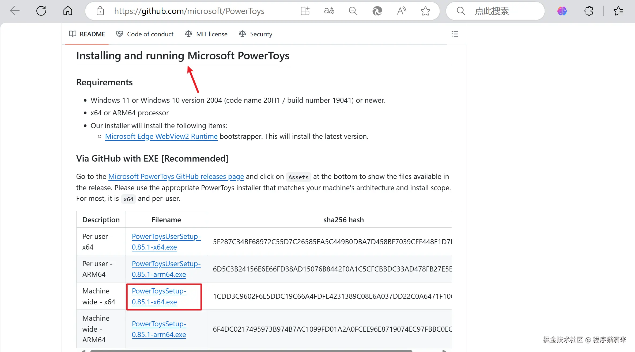
Task: Click the horizontal scrollbar under the table
Action: tap(251, 351)
